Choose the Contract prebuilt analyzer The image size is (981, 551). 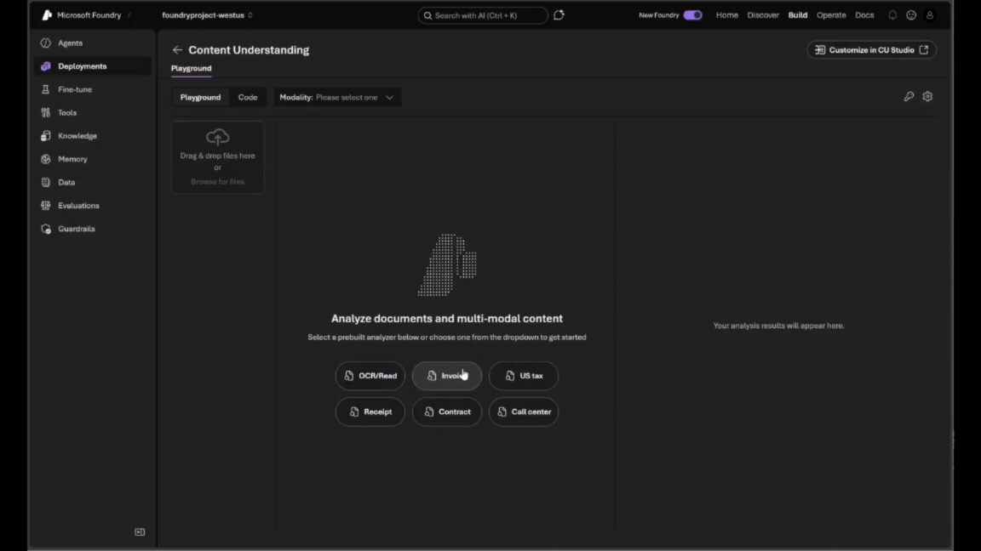pyautogui.click(x=447, y=412)
